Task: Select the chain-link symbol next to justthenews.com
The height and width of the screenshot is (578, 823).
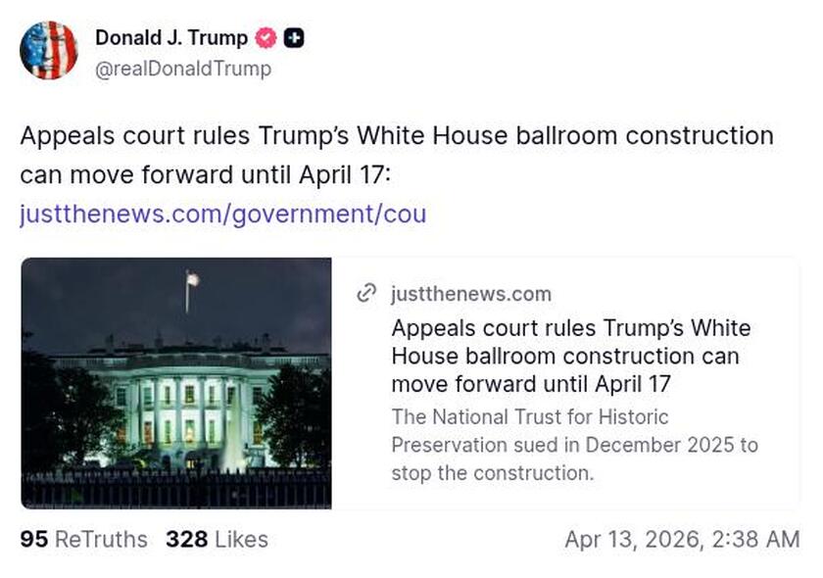Action: click(366, 293)
